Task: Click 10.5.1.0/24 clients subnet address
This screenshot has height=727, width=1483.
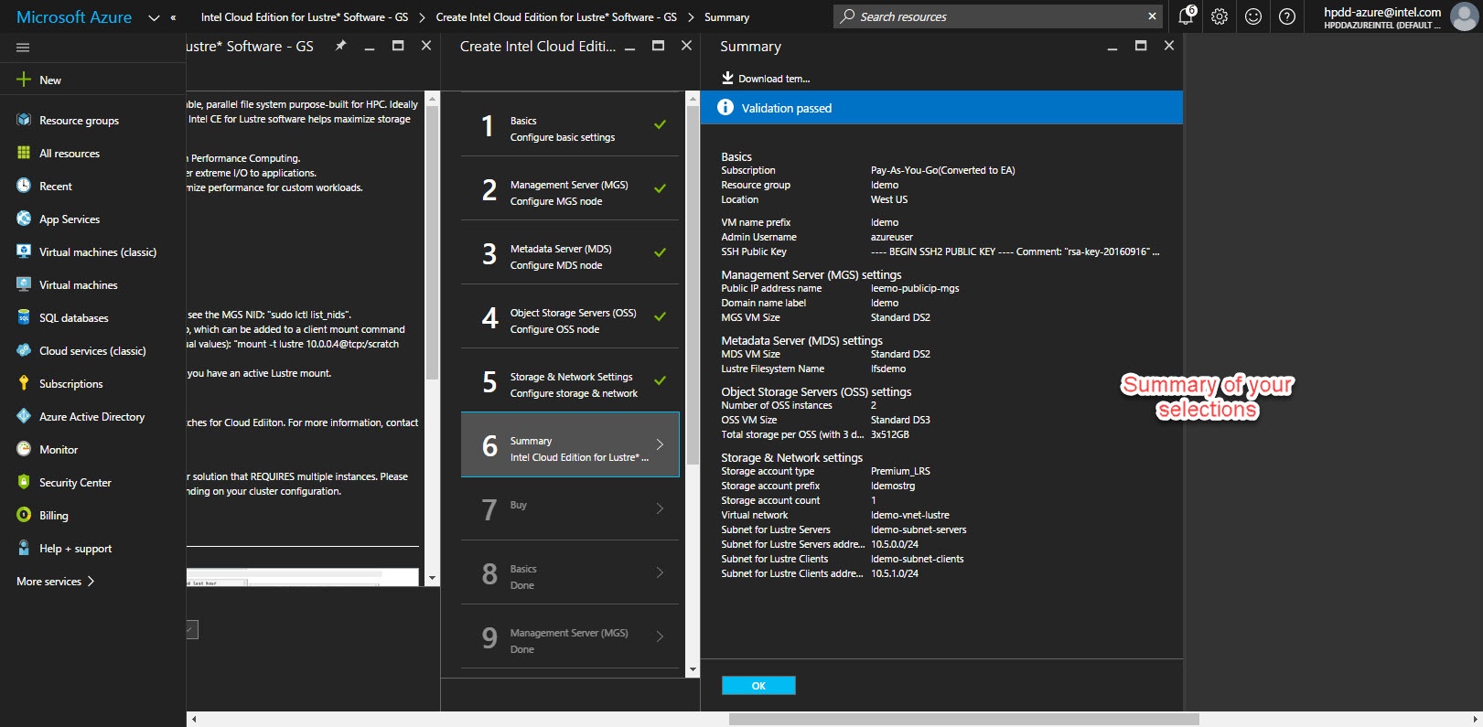Action: pos(894,573)
